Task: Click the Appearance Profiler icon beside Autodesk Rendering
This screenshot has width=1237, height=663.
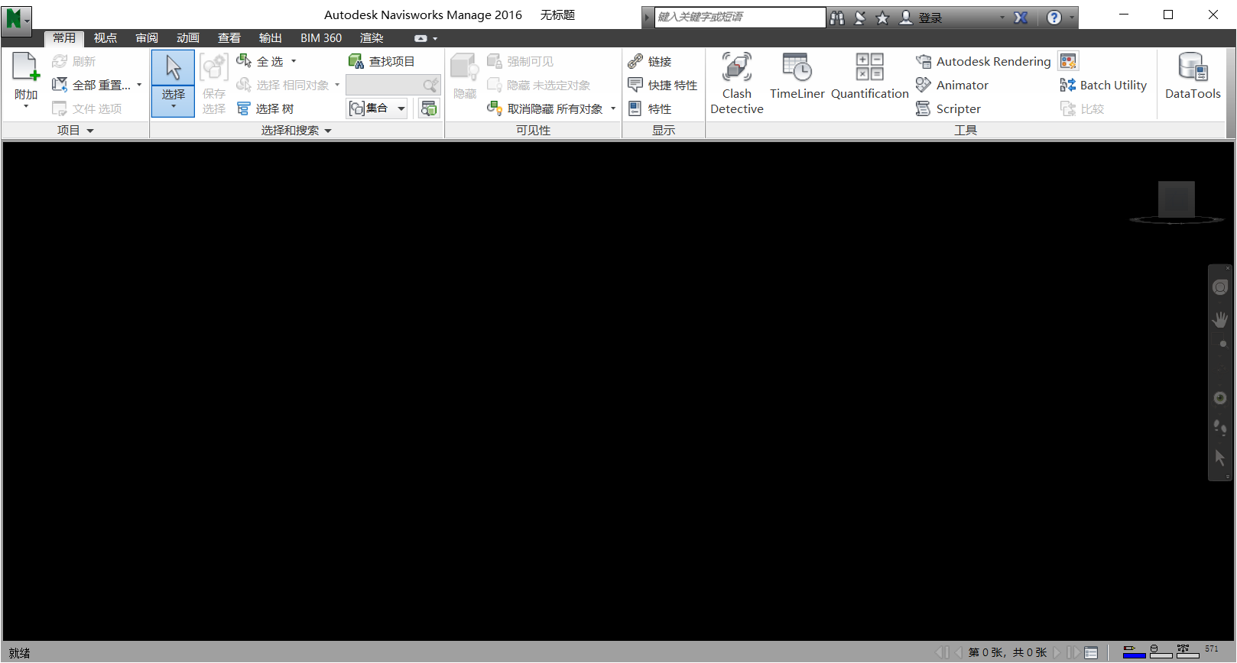Action: [1068, 61]
